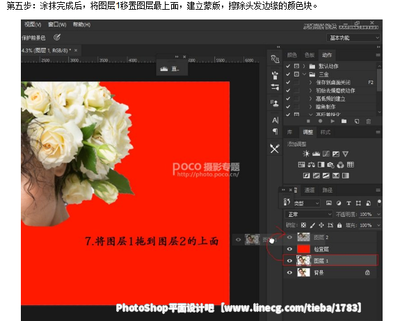The height and width of the screenshot is (321, 400).
Task: Toggle checkmark for 三金 action set
Action: (288, 74)
